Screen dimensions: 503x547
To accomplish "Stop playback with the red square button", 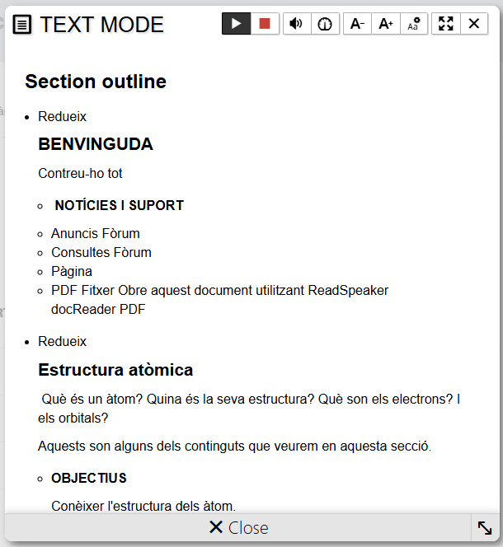I will [265, 24].
